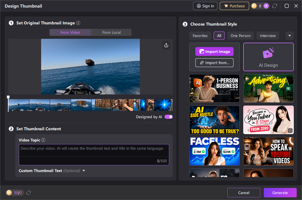Select the One Person style filter

click(x=241, y=36)
